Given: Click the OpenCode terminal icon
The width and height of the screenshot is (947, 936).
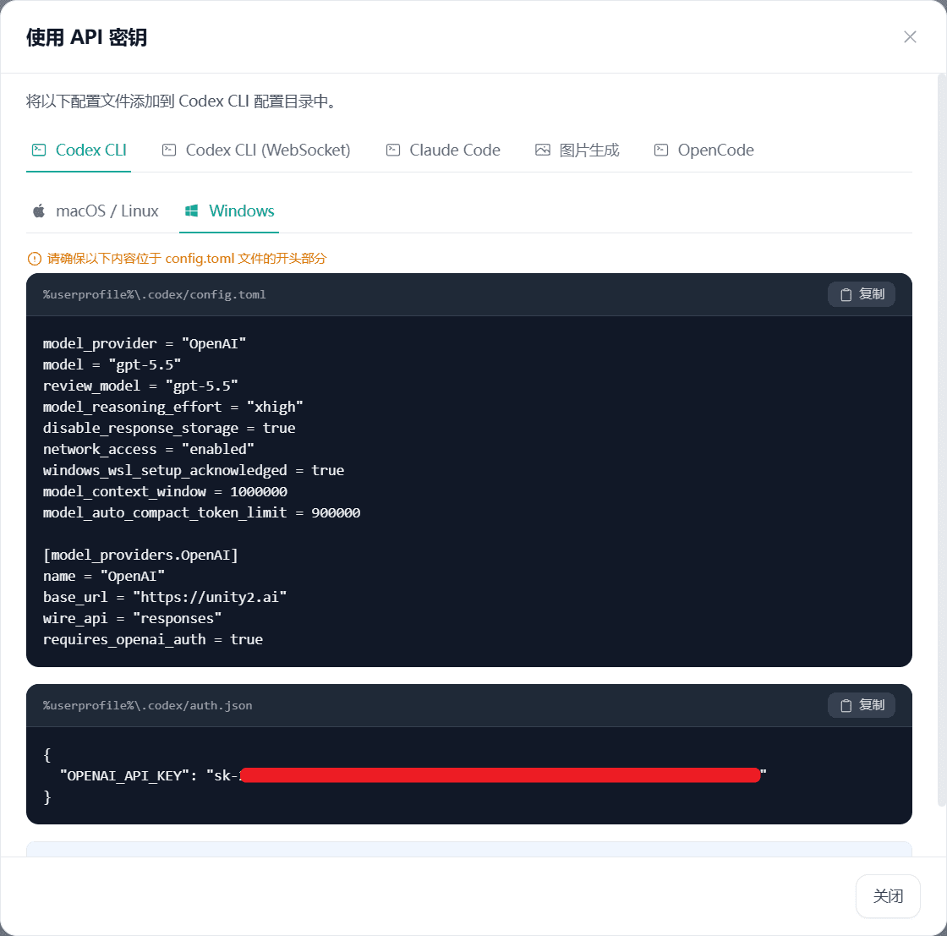Looking at the screenshot, I should (x=661, y=150).
